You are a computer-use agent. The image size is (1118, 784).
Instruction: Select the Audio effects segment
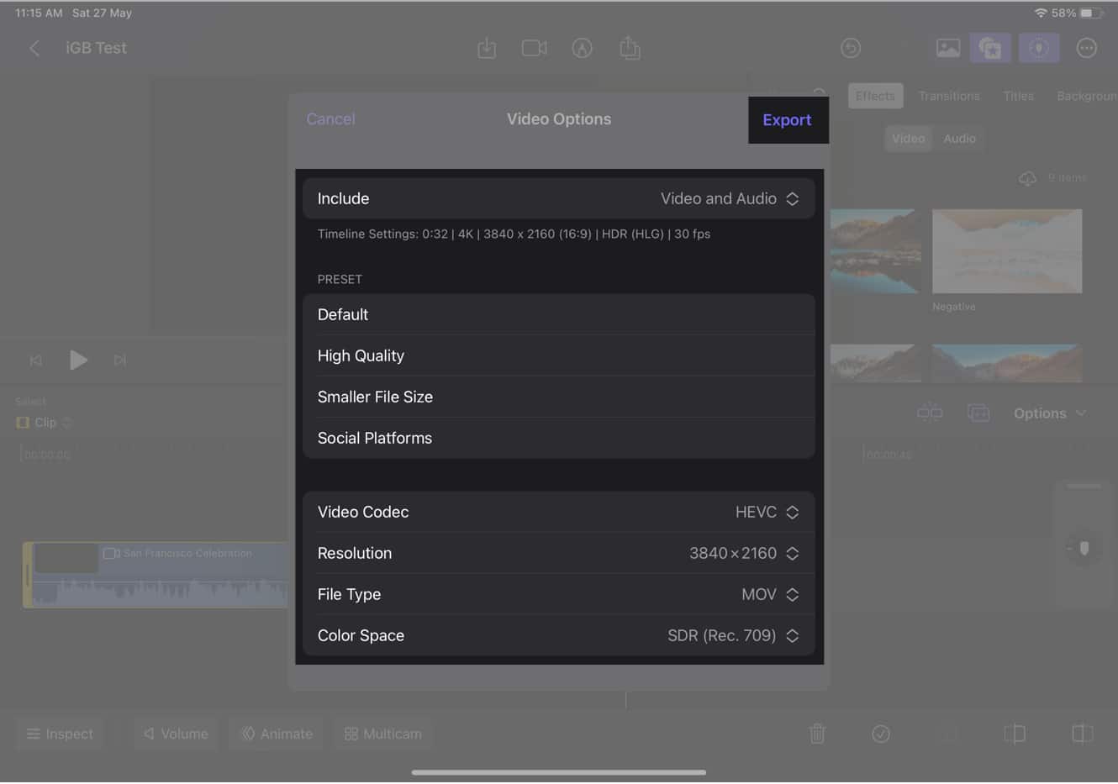click(x=959, y=139)
